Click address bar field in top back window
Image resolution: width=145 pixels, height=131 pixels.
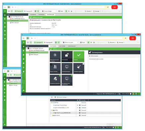coord(61,7)
